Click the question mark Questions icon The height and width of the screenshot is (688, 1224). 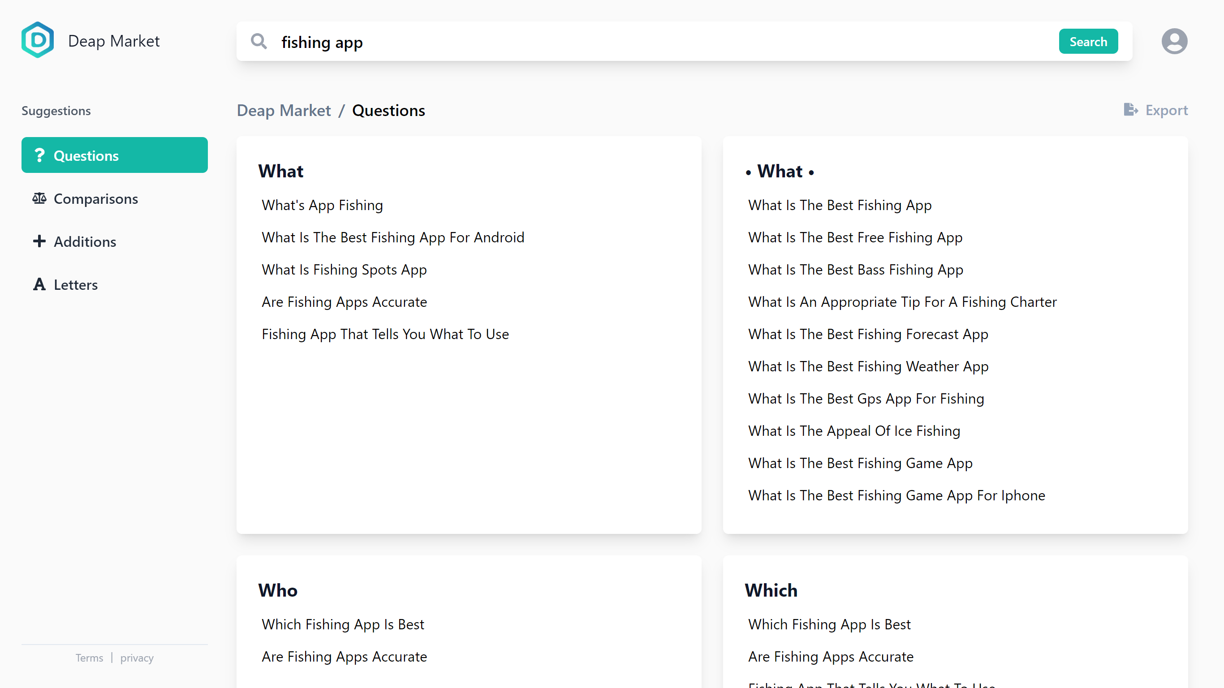click(39, 155)
